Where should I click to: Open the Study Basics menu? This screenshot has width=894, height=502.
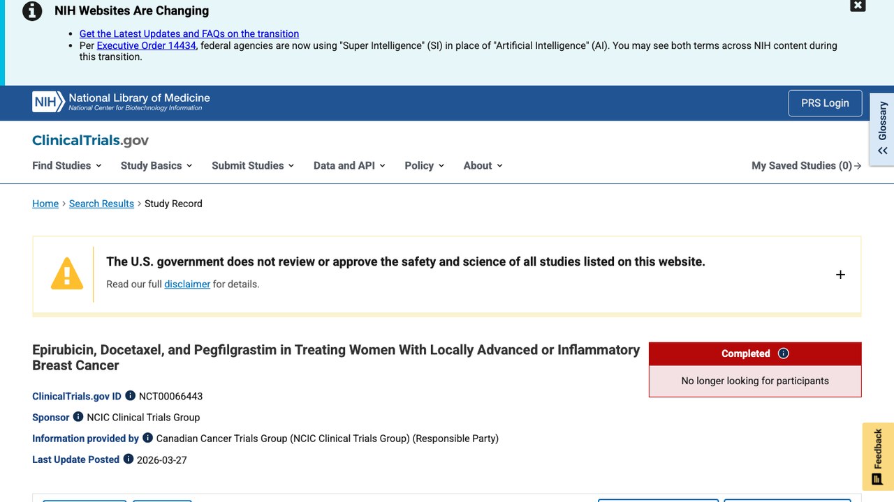[x=156, y=165]
